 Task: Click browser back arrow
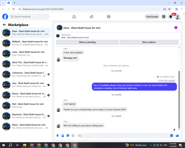pos(3,9)
